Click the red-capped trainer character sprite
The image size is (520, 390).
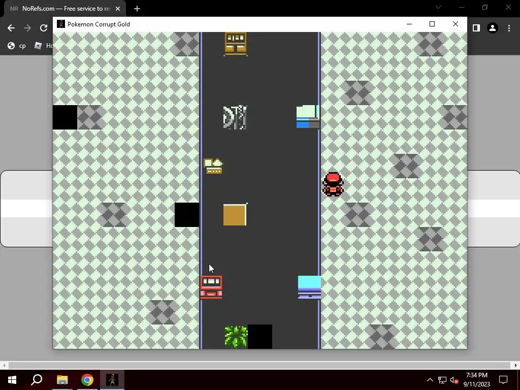coord(333,184)
